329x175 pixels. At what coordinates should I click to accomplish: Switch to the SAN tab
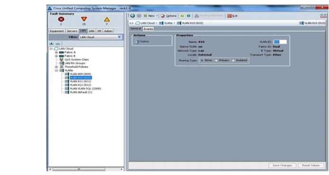tap(91, 31)
